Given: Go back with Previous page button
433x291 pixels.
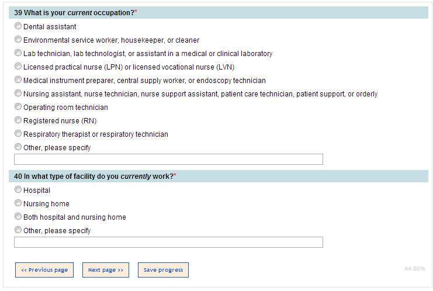Looking at the screenshot, I should 44,270.
